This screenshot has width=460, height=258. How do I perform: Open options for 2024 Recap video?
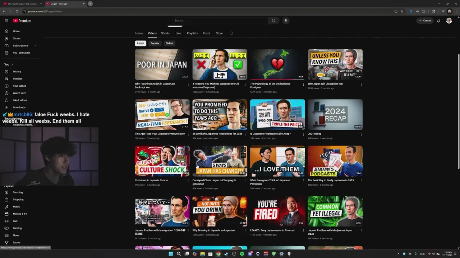pyautogui.click(x=361, y=134)
